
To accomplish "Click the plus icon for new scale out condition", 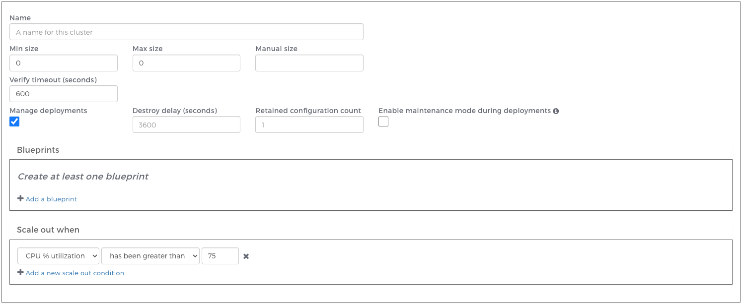I will click(x=20, y=272).
